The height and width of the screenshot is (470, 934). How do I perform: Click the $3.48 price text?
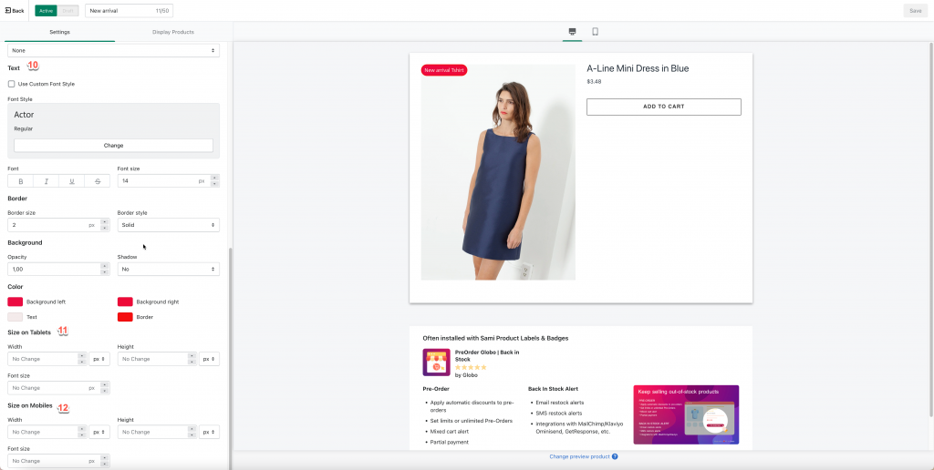(x=594, y=81)
